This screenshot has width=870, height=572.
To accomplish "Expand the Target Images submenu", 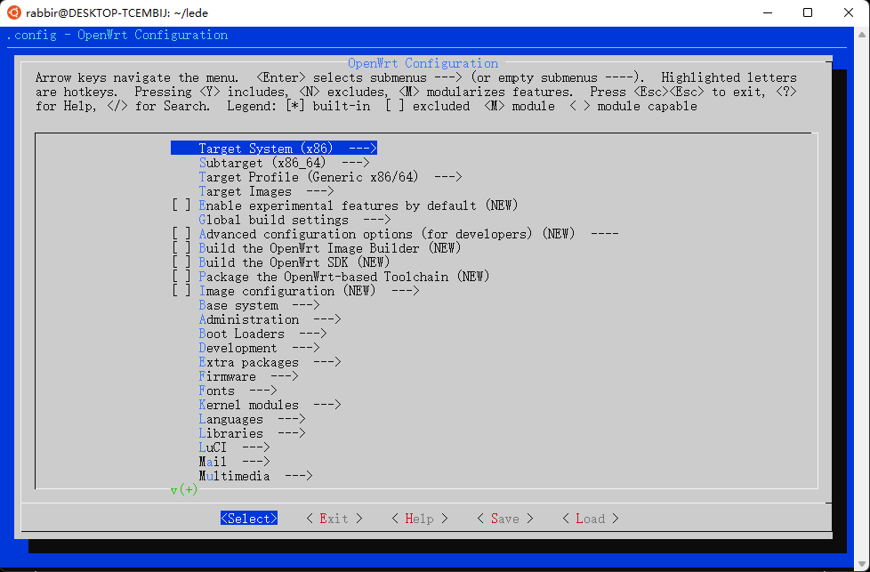I will (266, 191).
